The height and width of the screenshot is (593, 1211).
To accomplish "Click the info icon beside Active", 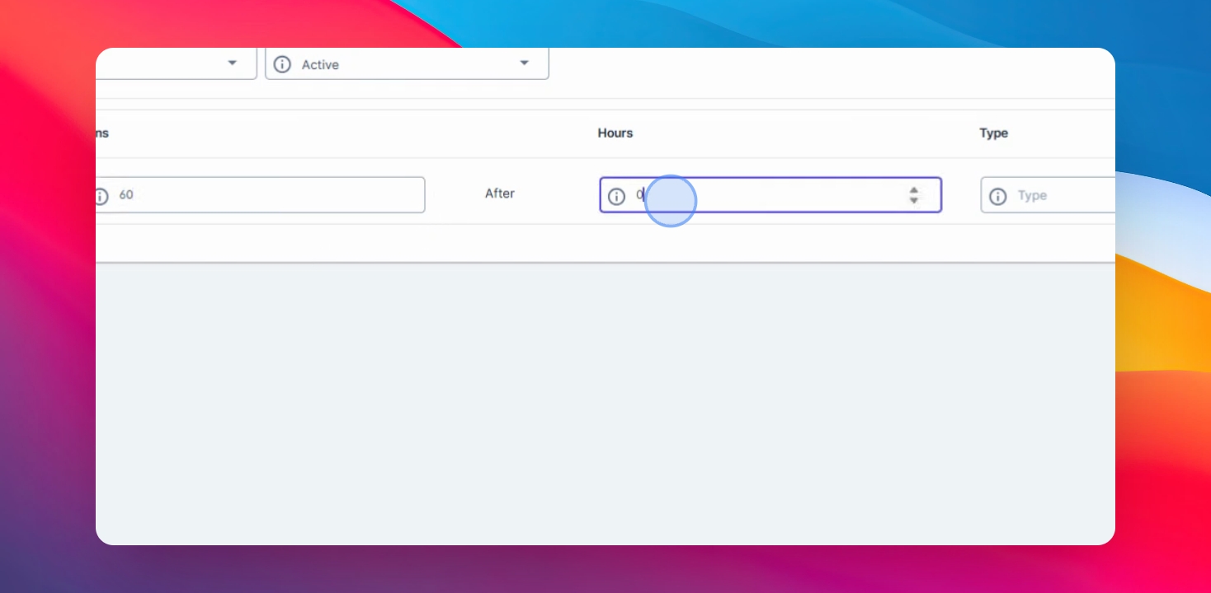I will pos(282,64).
